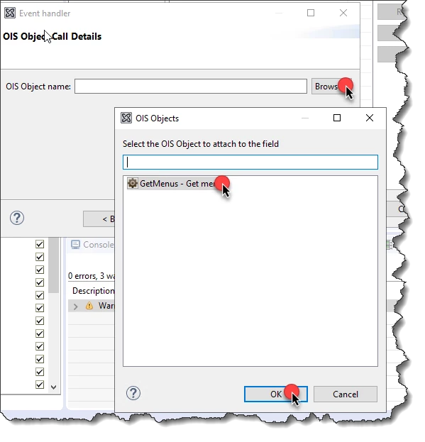Click the warning triangle icon
425x442 pixels.
tap(89, 306)
